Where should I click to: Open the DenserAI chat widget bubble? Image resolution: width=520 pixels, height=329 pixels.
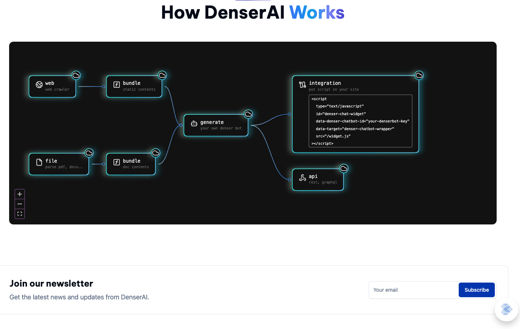506,309
